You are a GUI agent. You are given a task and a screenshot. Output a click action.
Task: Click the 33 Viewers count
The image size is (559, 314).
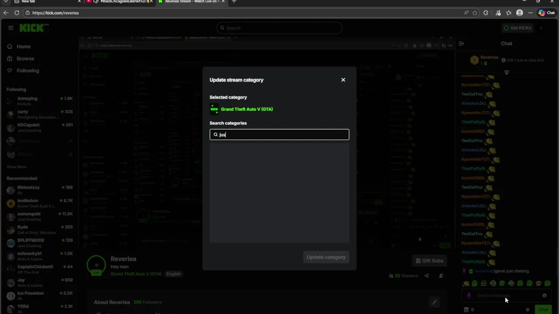pyautogui.click(x=403, y=276)
